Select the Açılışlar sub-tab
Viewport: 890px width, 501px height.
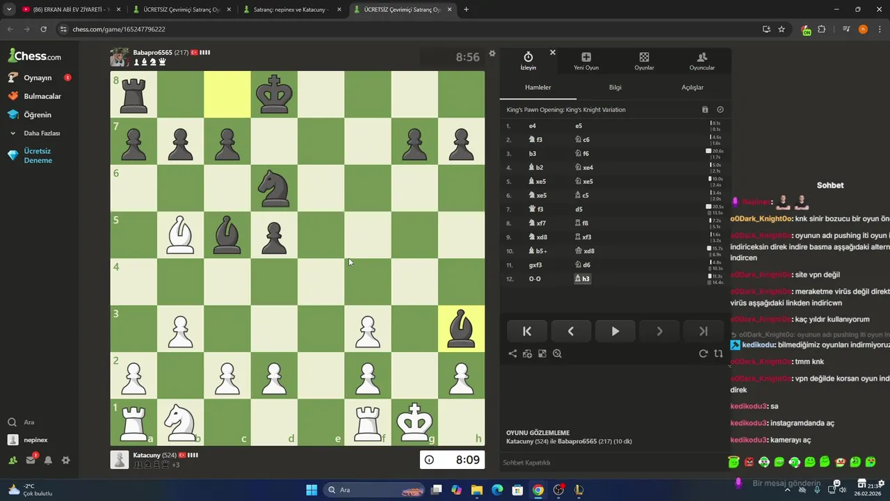click(693, 88)
